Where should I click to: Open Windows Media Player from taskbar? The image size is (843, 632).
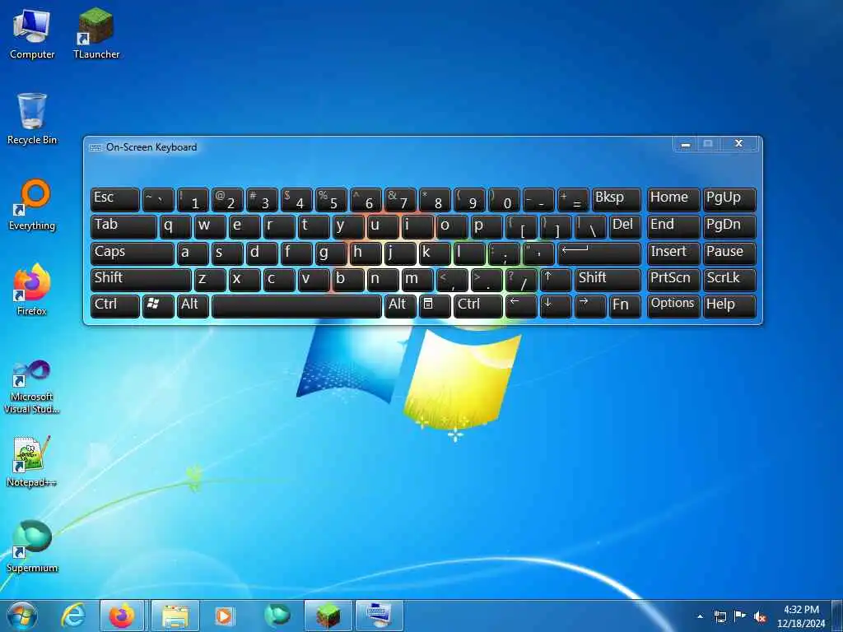coord(224,616)
